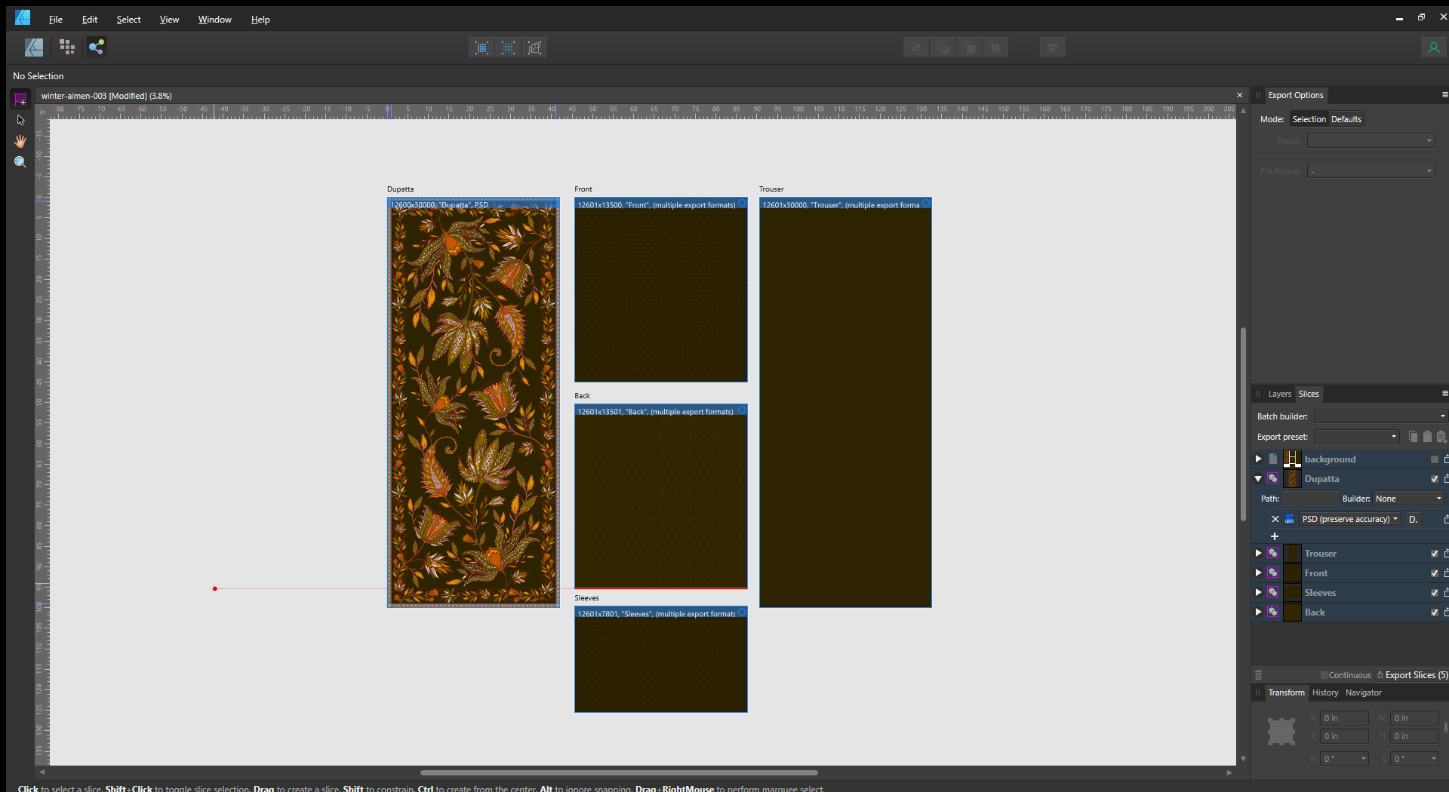Click the create export preset icon
The width and height of the screenshot is (1449, 792).
point(1441,437)
